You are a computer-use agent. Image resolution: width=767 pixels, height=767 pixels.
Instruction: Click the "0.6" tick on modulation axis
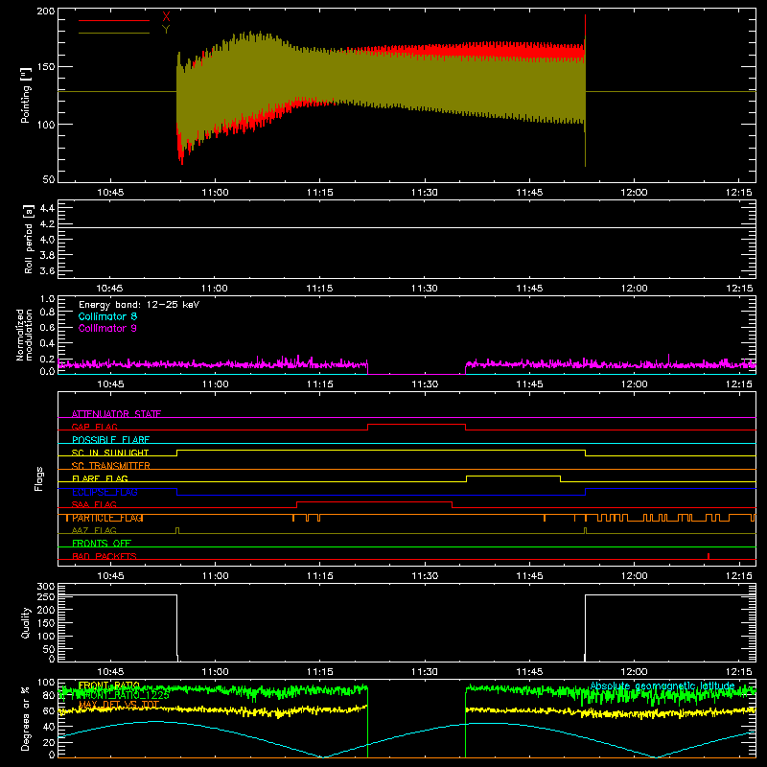click(x=47, y=327)
